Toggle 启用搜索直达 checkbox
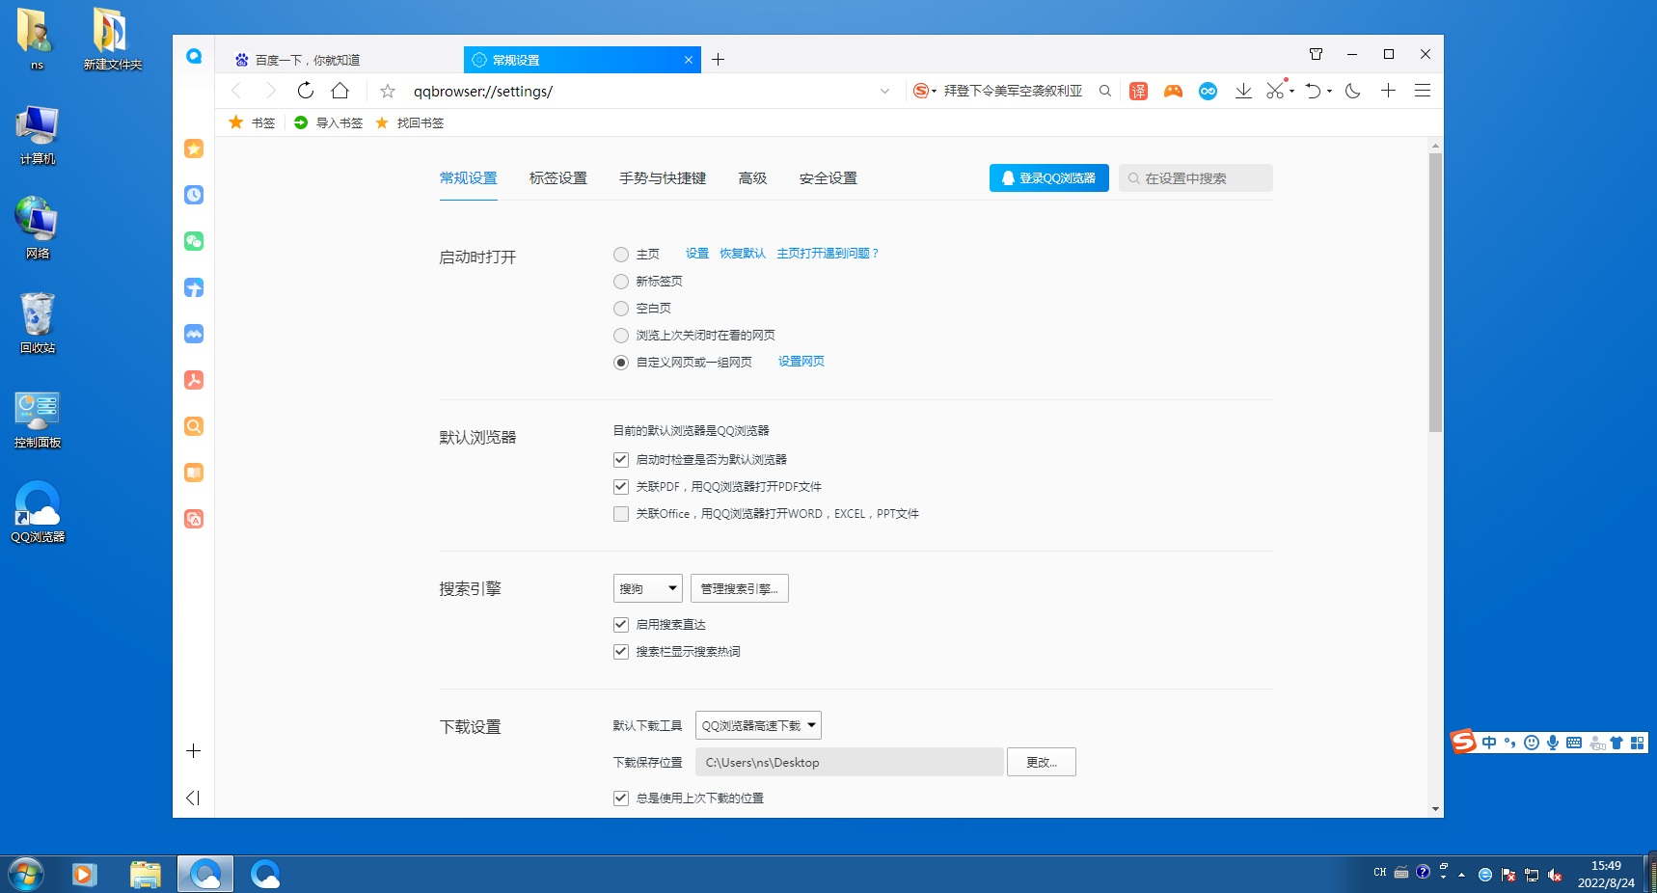Viewport: 1657px width, 893px height. 621,625
